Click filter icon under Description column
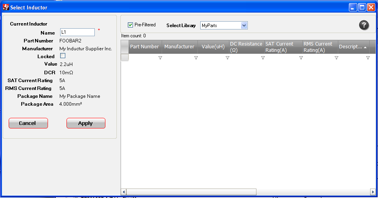 [368, 58]
